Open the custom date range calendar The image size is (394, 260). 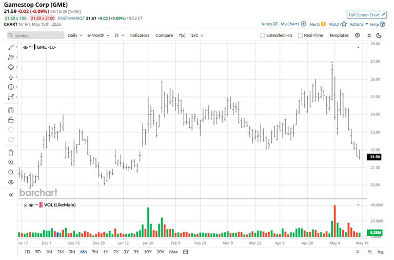coord(185,252)
